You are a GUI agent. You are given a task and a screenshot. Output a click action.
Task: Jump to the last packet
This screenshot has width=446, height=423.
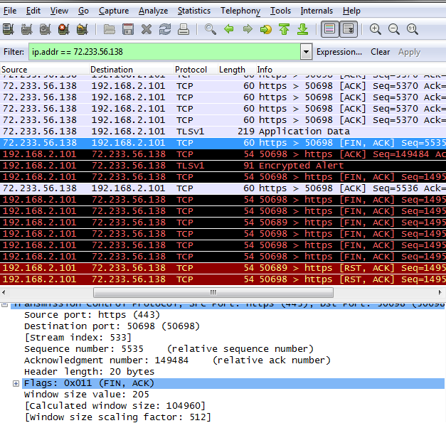click(x=302, y=29)
